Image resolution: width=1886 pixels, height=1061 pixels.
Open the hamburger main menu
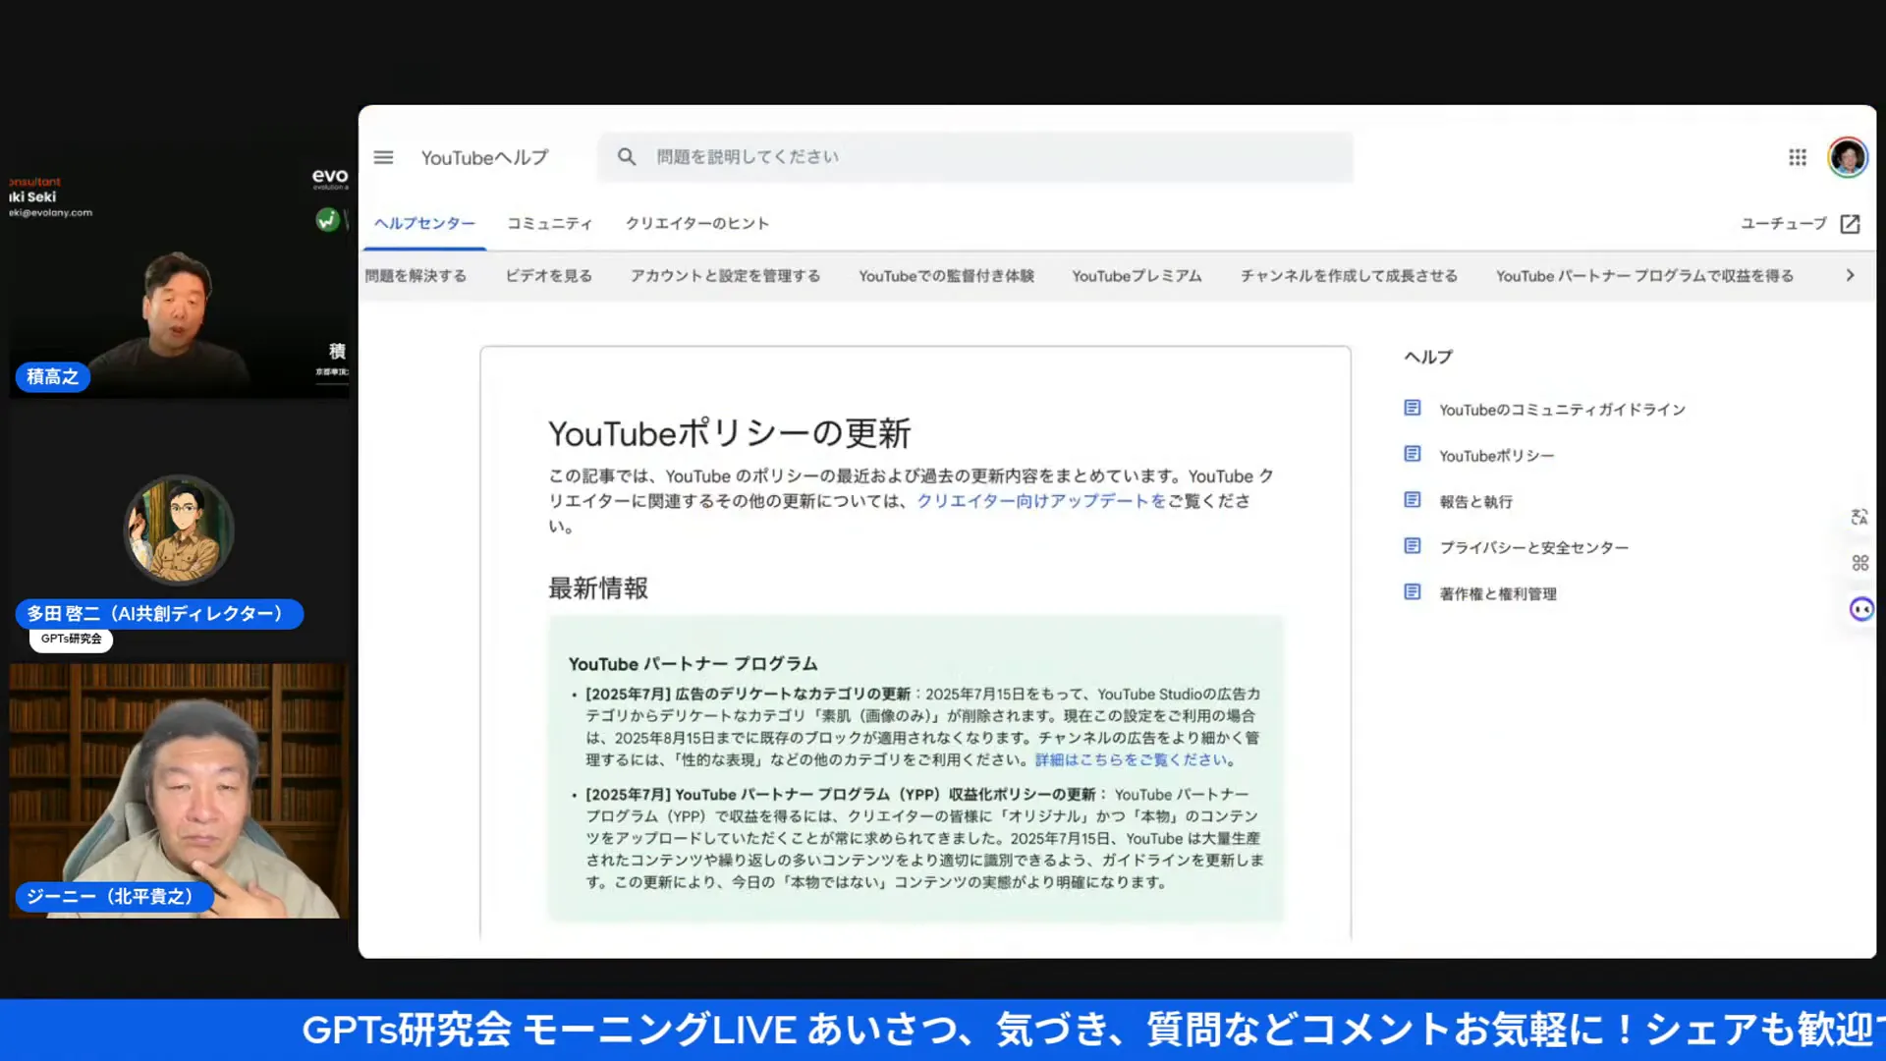coord(383,157)
